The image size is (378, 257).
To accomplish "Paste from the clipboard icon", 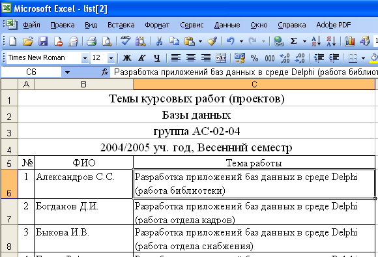I will click(x=190, y=41).
